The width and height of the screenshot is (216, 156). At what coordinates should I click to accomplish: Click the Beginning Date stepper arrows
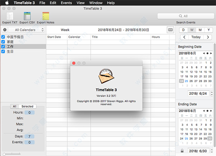pos(212,93)
